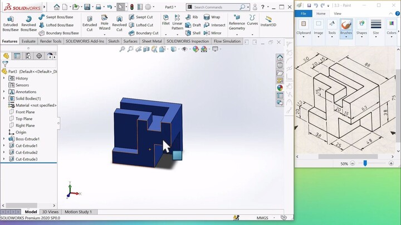The image size is (401, 225).
Task: Use the Wrap feature
Action: 212,17
